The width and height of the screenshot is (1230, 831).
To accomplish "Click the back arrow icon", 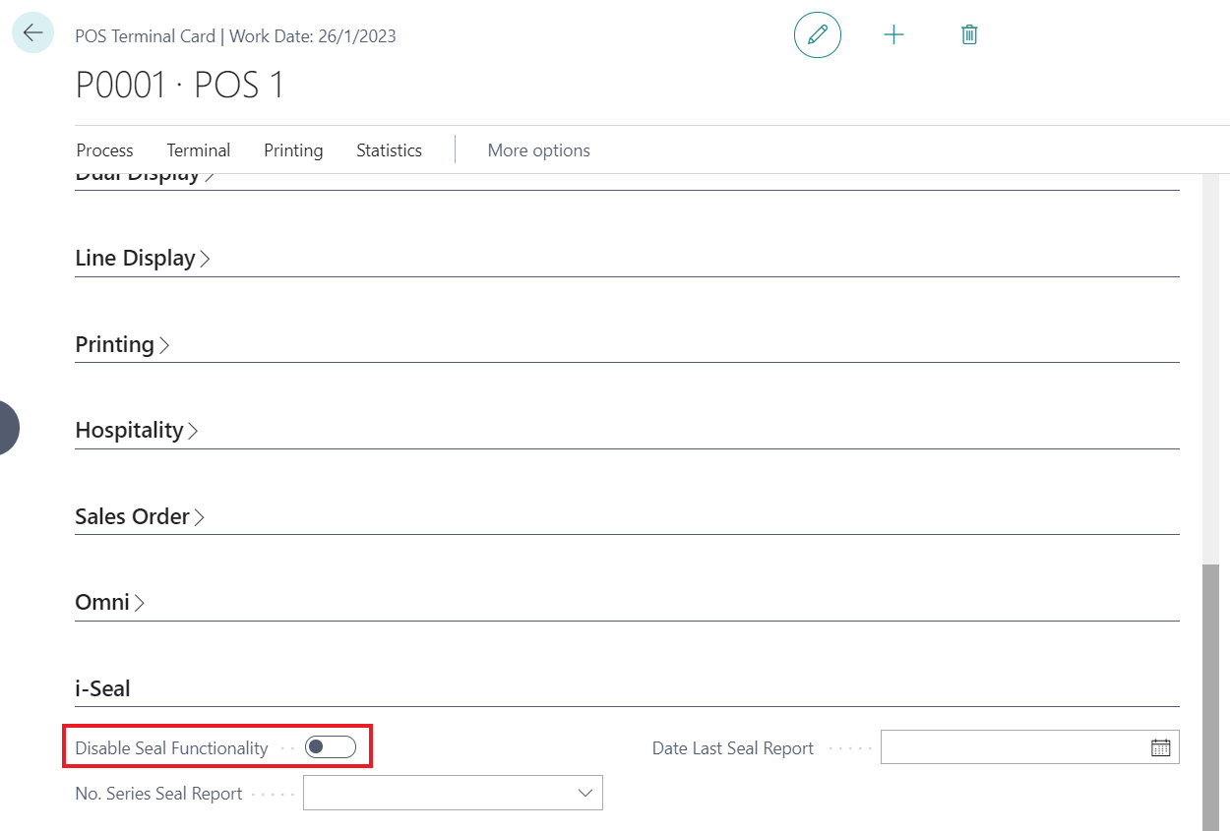I will click(32, 32).
